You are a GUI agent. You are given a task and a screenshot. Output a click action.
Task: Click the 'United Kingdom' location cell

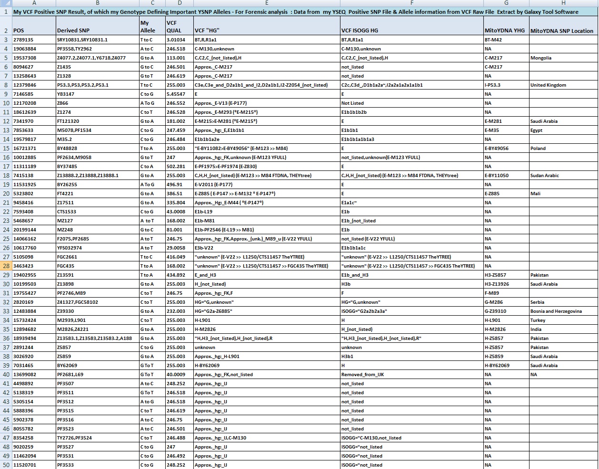click(563, 85)
